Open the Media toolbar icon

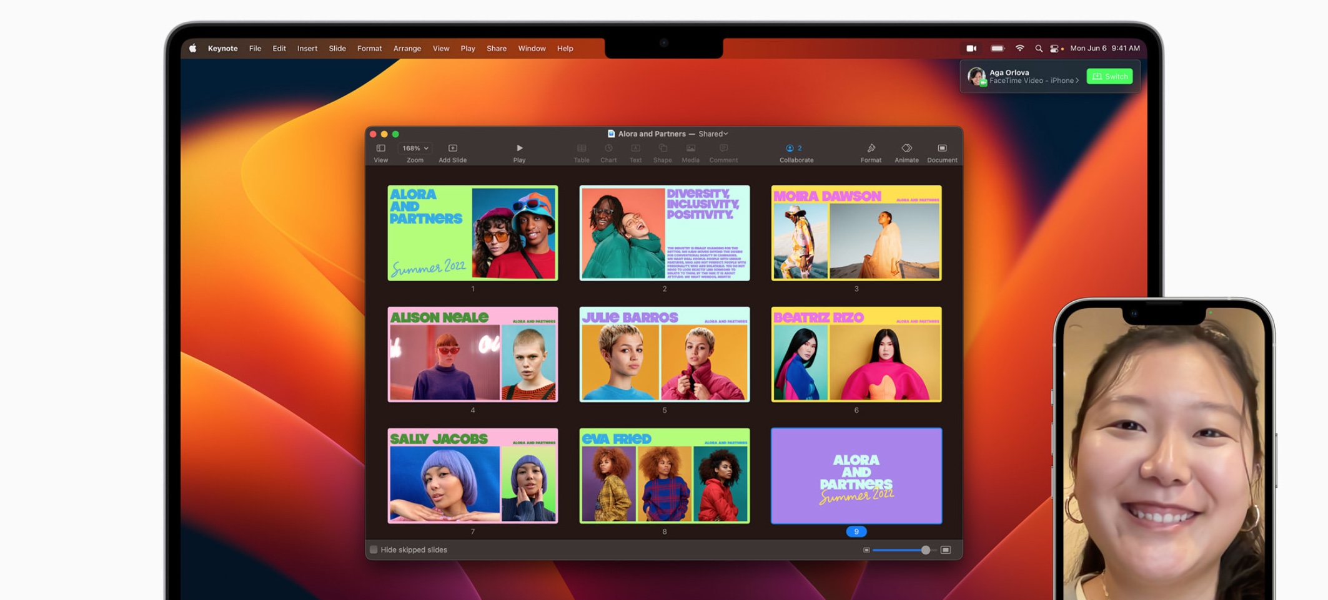pyautogui.click(x=690, y=148)
